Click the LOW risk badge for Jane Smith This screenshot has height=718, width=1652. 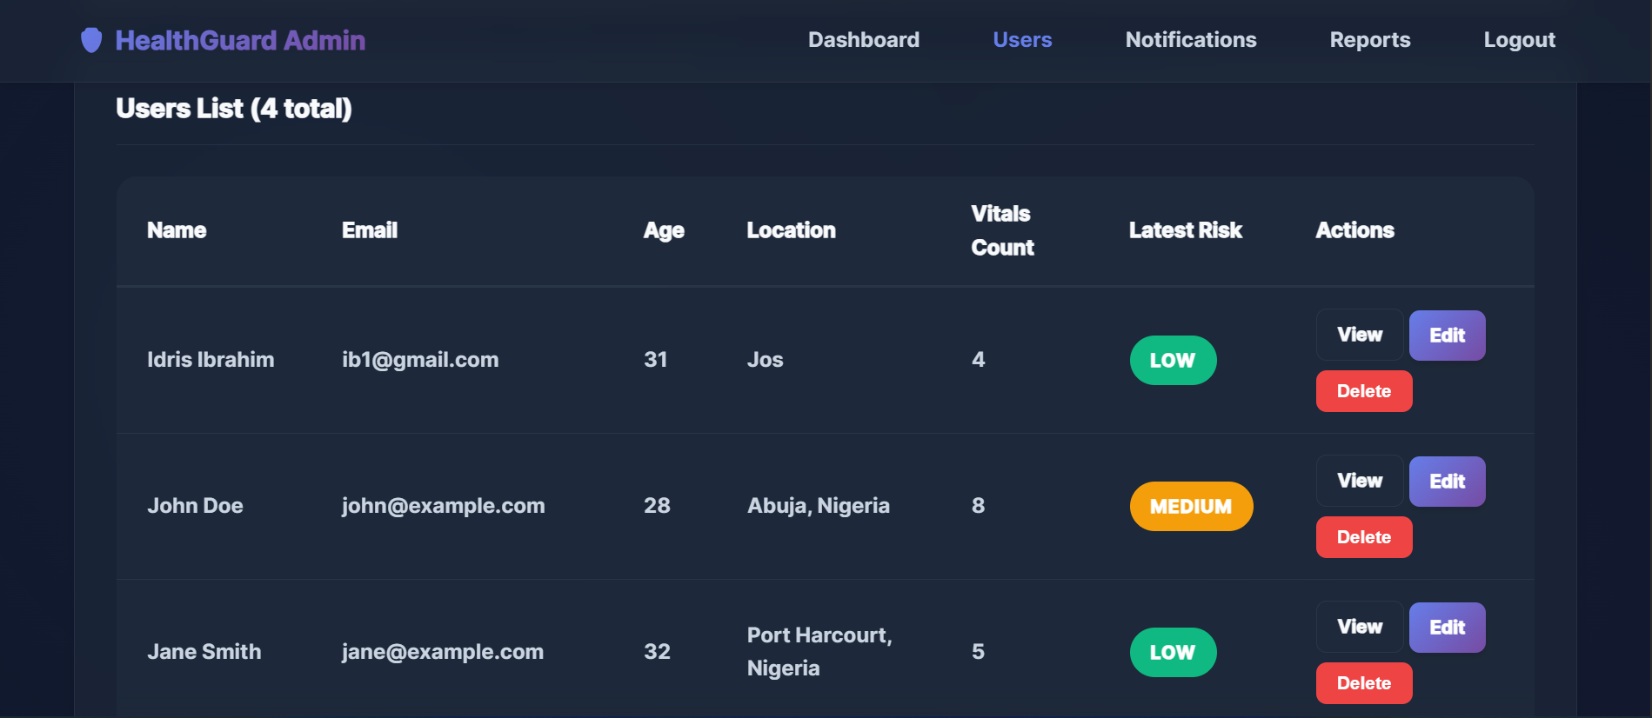click(1173, 652)
